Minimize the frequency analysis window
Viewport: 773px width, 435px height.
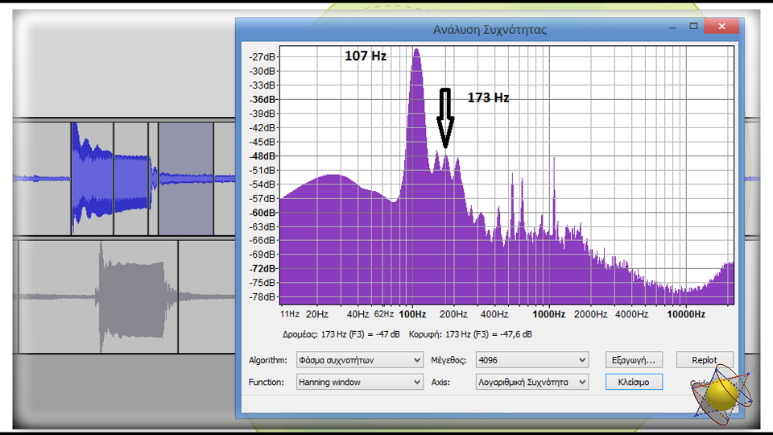pyautogui.click(x=672, y=27)
